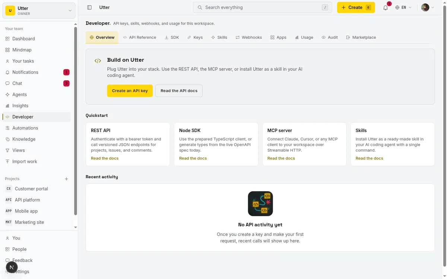This screenshot has height=279, width=447.
Task: Click the round N badge button
Action: pos(12,267)
